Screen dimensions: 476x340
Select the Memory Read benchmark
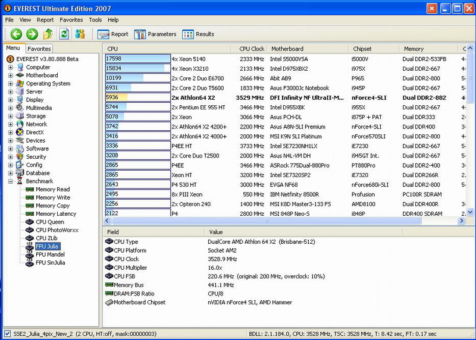pyautogui.click(x=52, y=190)
